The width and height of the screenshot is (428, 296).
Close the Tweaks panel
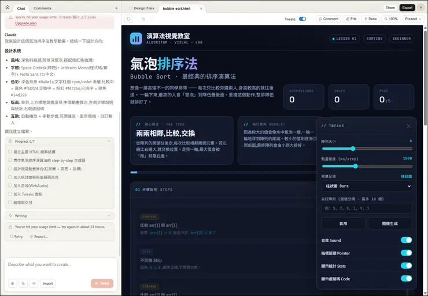[408, 126]
